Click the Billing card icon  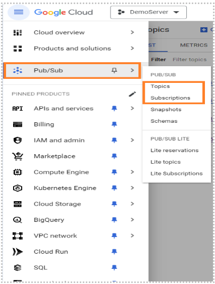18,124
